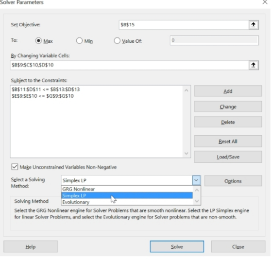Select constraint $B$11:$D$11 <= $B$13:$D$13
This screenshot has height=259, width=272.
point(46,89)
